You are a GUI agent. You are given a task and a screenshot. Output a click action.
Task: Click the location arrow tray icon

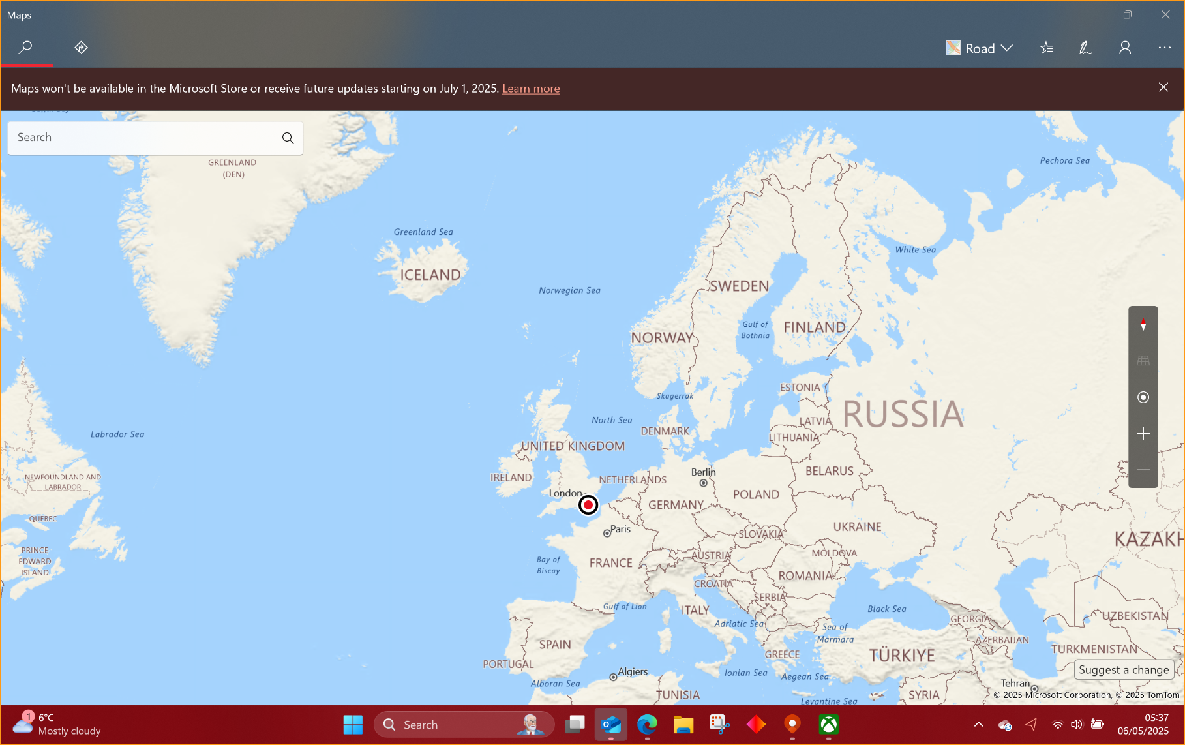pyautogui.click(x=1031, y=724)
